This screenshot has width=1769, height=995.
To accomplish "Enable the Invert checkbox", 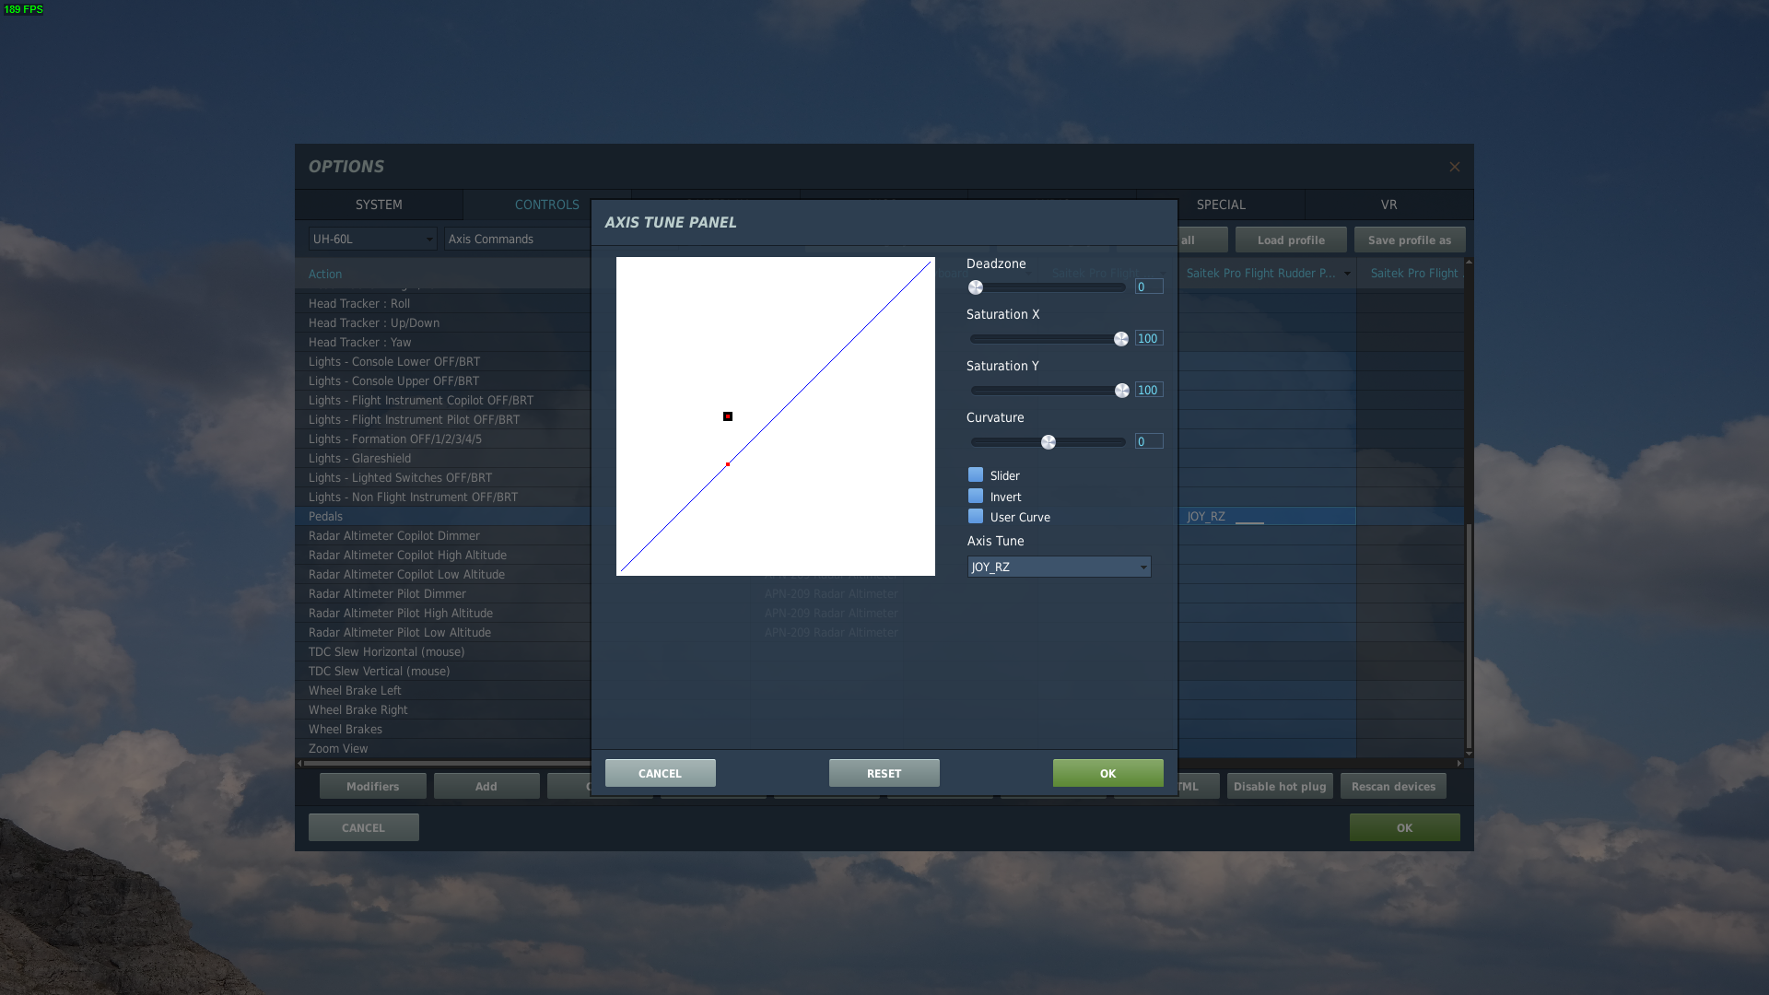I will (976, 497).
